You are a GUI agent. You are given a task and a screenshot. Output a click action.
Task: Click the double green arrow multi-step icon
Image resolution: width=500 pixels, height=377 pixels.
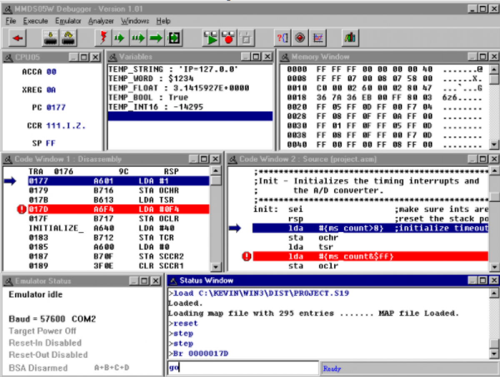tap(137, 38)
